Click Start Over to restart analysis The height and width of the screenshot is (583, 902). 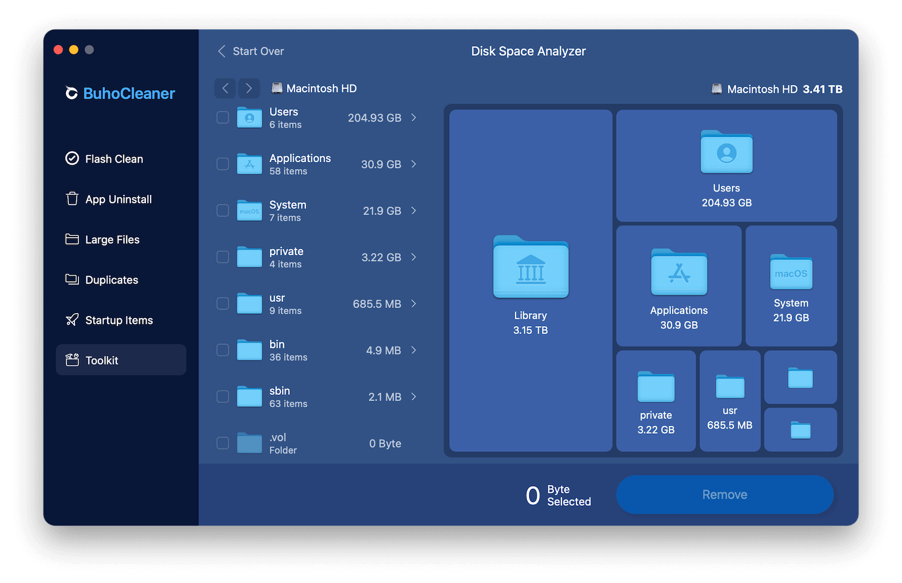point(250,51)
